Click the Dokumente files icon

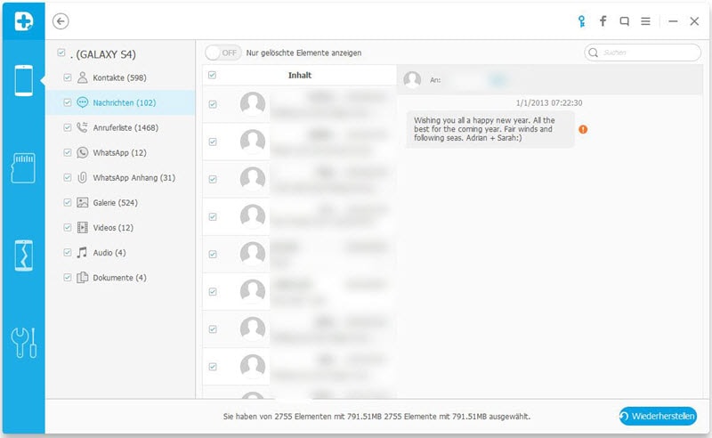tap(82, 277)
